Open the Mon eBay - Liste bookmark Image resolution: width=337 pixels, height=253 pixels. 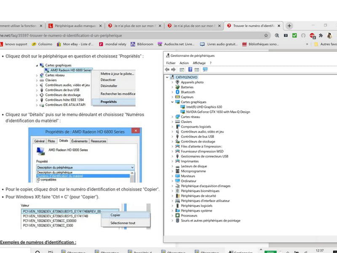(75, 44)
